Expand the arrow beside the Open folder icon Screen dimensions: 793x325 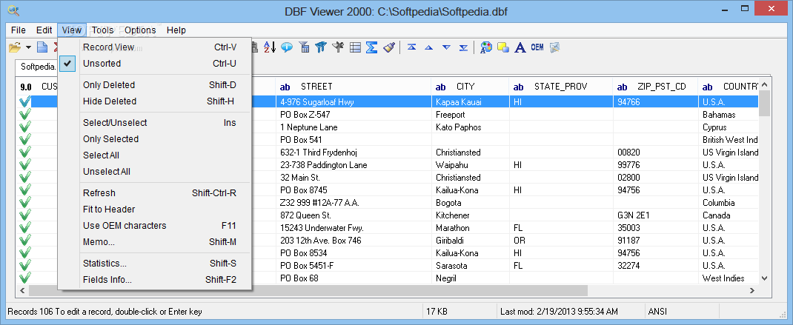pos(28,47)
